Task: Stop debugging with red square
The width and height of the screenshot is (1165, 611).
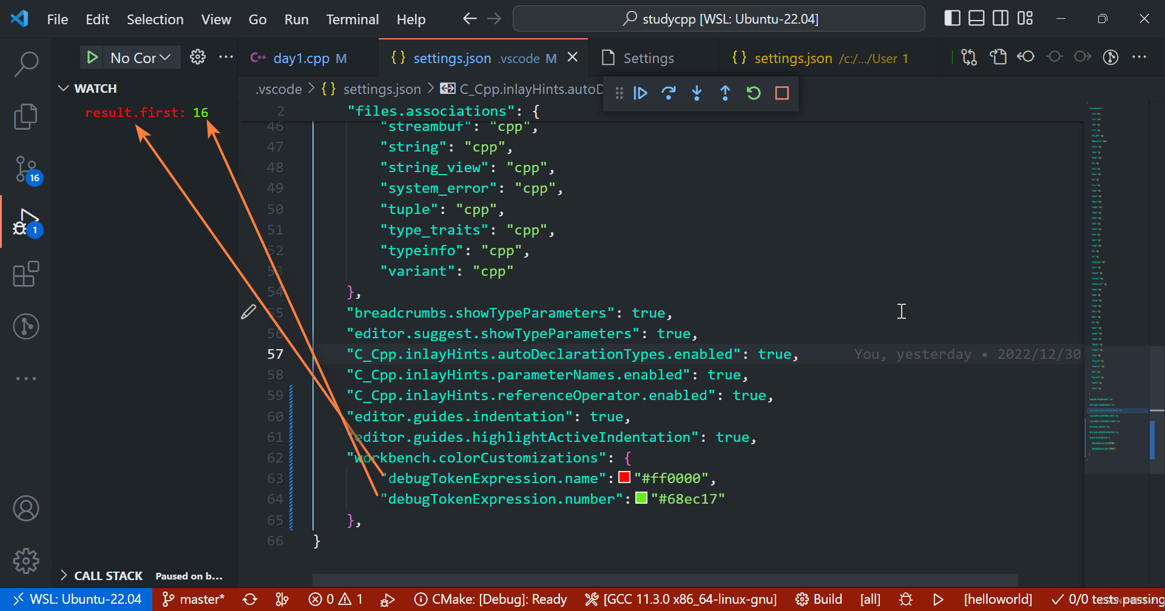Action: click(782, 93)
